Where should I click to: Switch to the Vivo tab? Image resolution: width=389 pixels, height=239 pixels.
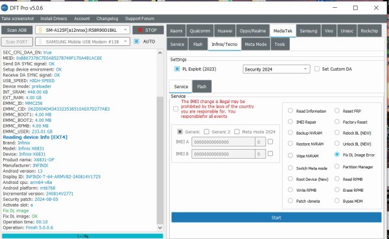click(329, 30)
